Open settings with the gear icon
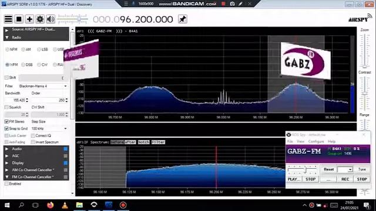The image size is (376, 211). (40, 19)
